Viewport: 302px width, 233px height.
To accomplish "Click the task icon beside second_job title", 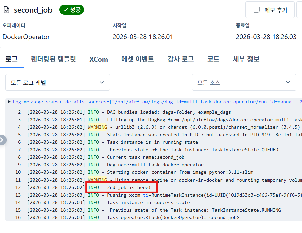I will coord(7,10).
